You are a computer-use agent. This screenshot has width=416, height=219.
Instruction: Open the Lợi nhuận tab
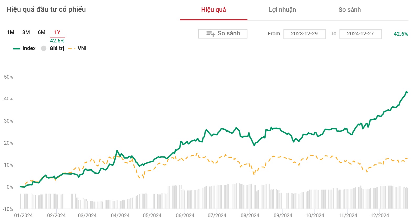282,10
